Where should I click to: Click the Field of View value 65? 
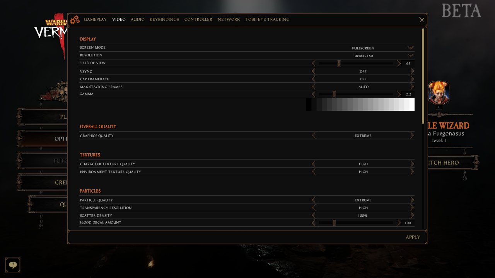(408, 63)
